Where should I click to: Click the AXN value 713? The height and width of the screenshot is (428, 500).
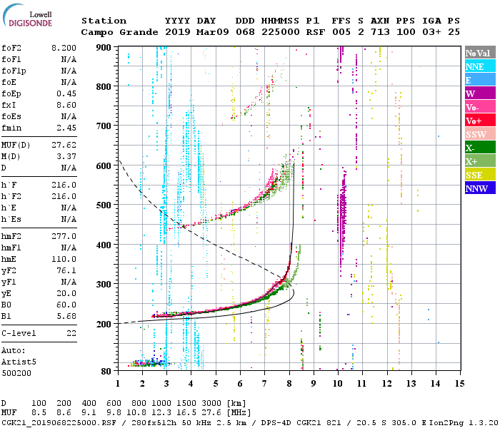pos(380,32)
